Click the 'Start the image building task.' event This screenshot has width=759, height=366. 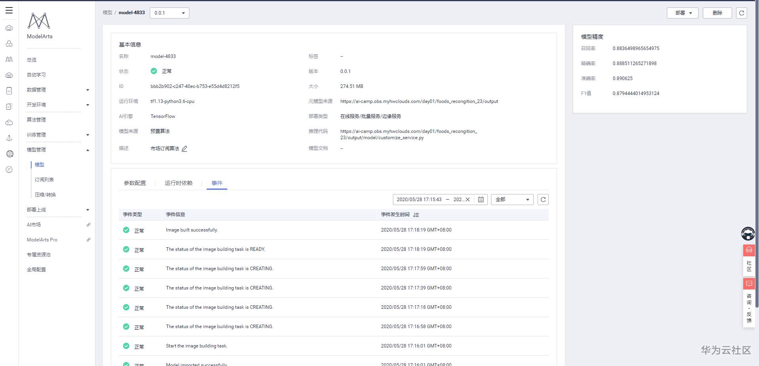(x=196, y=346)
